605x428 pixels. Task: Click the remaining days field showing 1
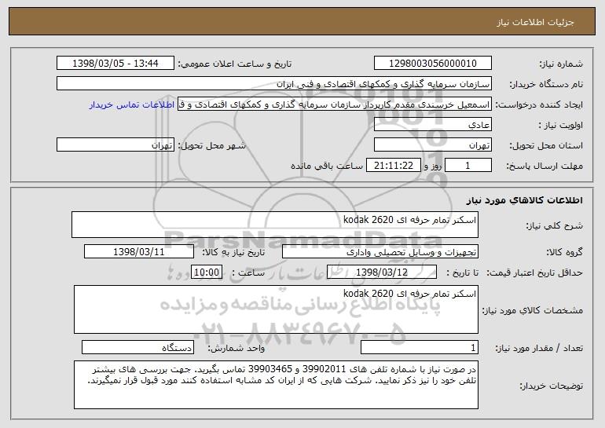click(x=468, y=166)
